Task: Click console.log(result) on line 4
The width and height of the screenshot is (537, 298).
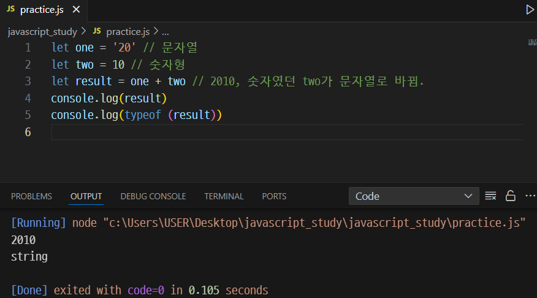Action: 109,98
